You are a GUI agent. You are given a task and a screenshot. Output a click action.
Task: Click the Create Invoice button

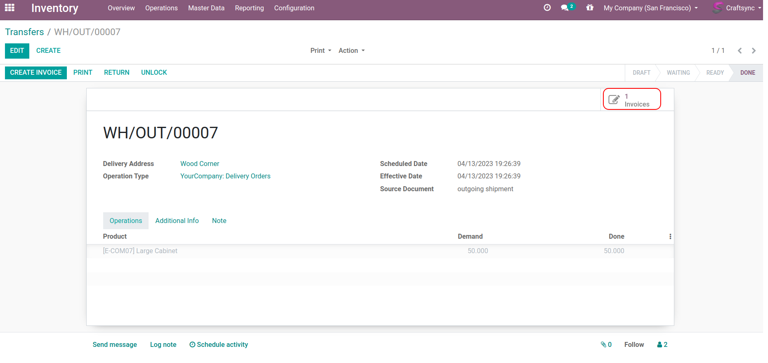click(x=36, y=73)
